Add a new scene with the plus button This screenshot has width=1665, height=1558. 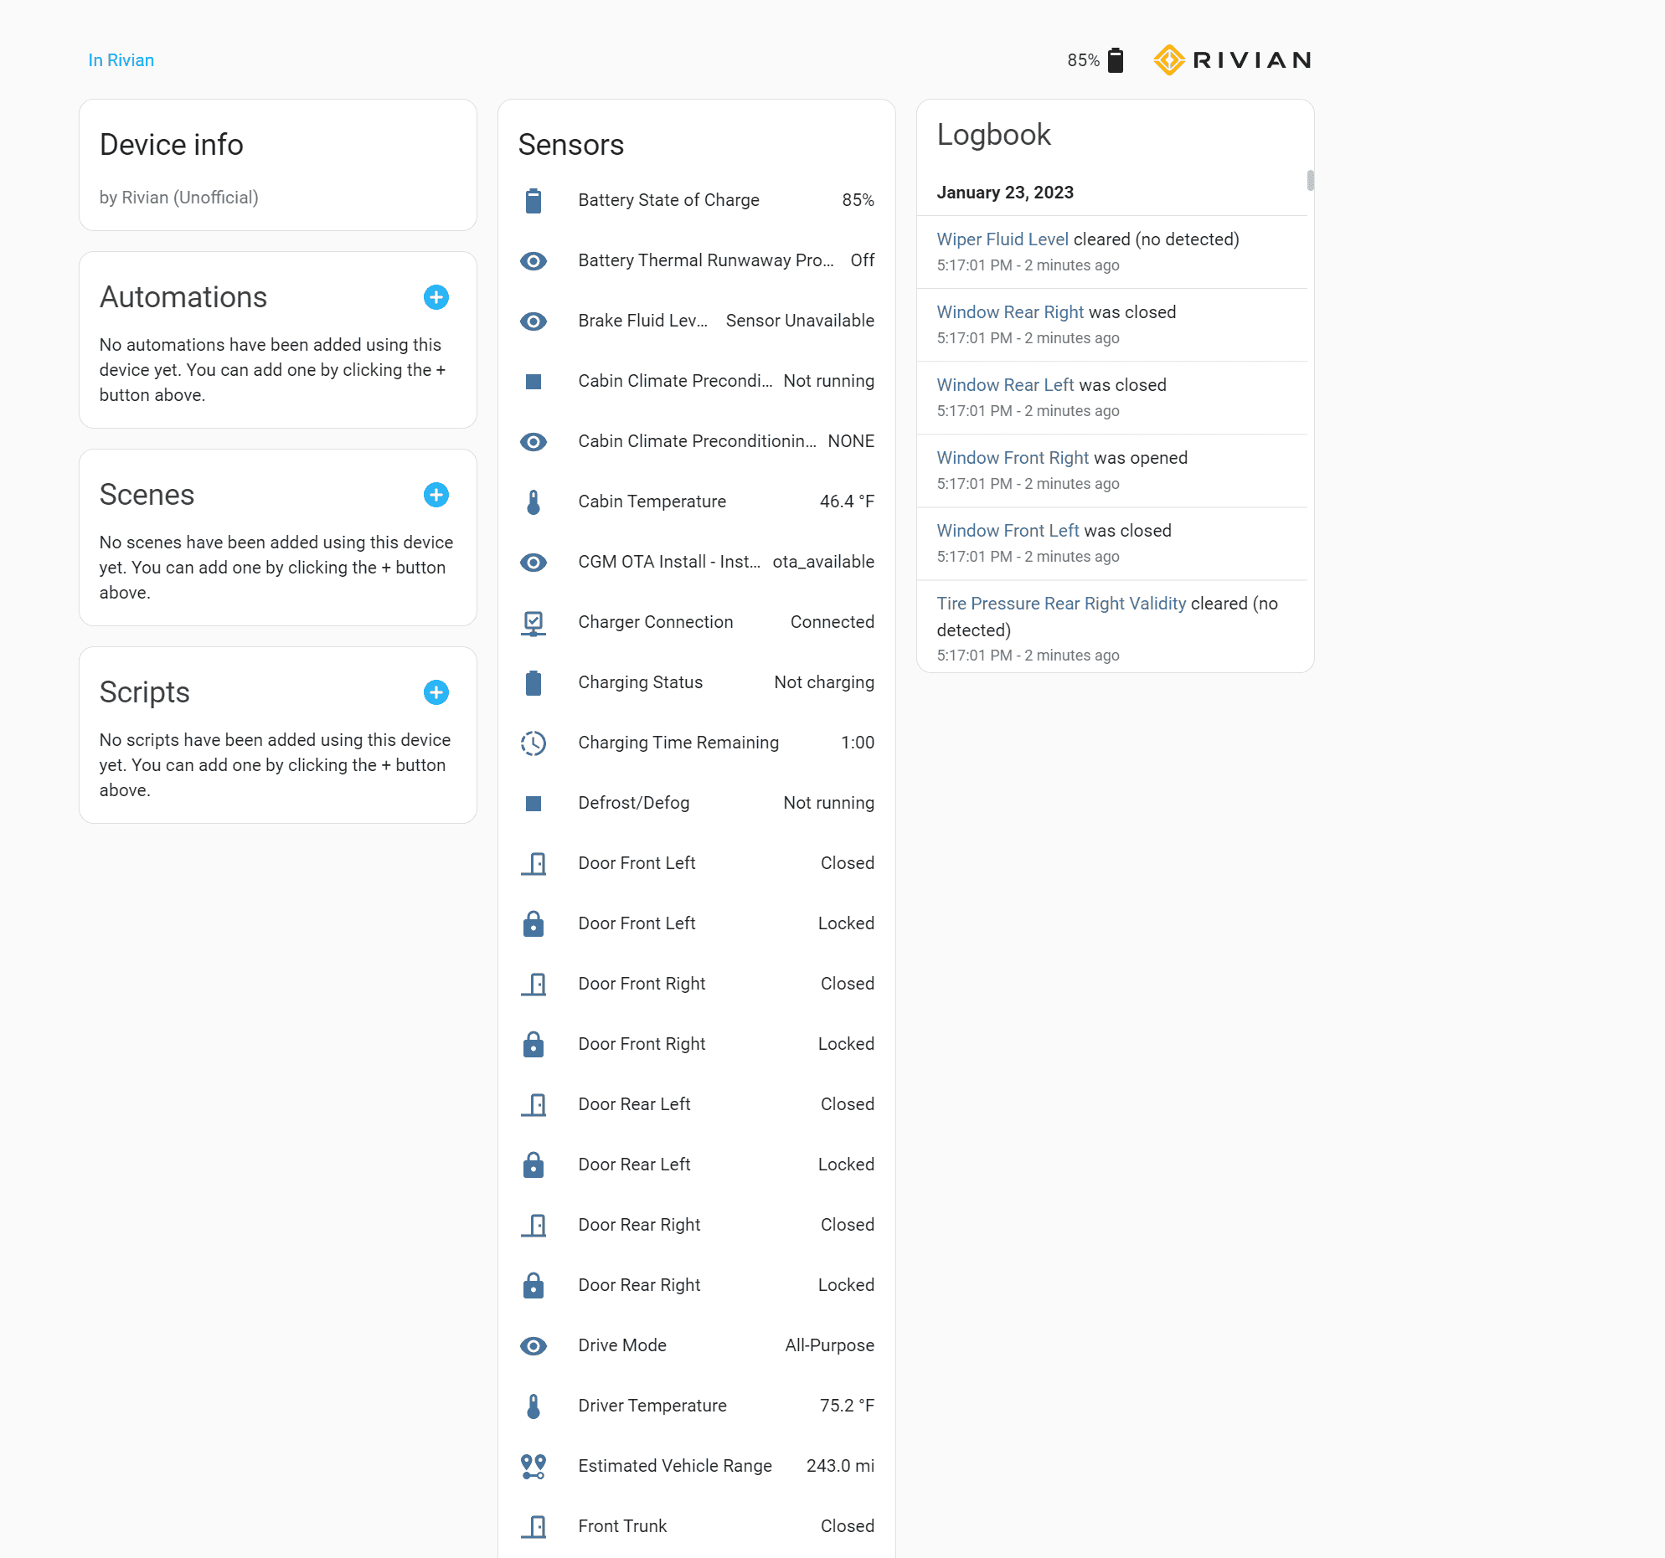(436, 495)
